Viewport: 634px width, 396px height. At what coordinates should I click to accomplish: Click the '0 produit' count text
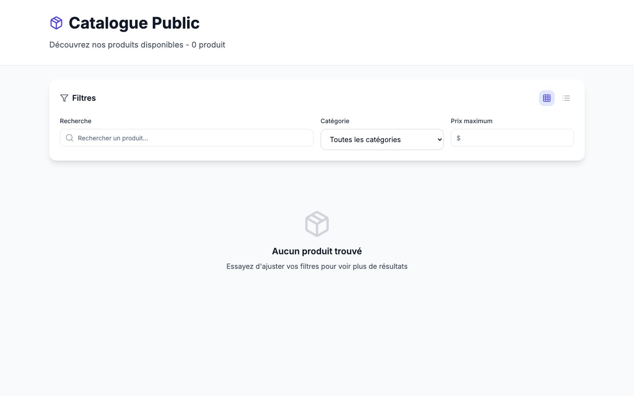[x=208, y=45]
